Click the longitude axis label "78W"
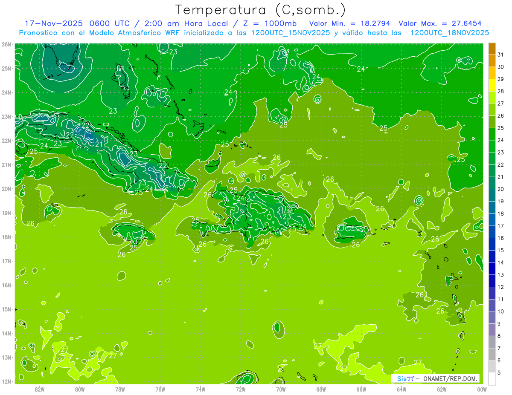The image size is (512, 395). [120, 389]
